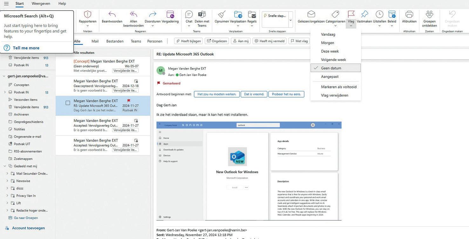
Task: Expand the Newswise shared folder
Action: tap(7, 181)
